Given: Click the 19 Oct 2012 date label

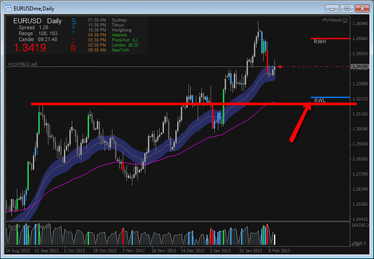Looking at the screenshot, I should (105, 251).
